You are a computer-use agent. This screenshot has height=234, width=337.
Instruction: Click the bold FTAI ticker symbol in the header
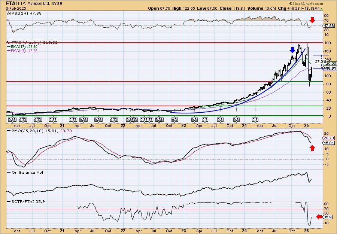coord(11,3)
